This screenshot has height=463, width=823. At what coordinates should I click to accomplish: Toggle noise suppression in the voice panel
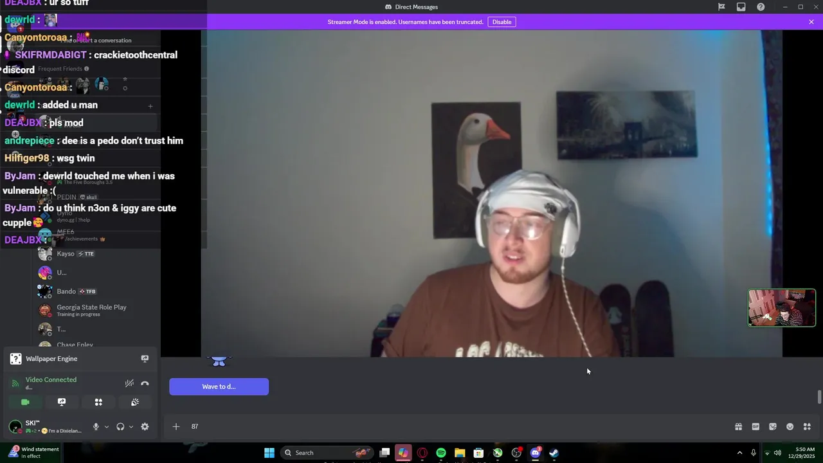point(129,383)
